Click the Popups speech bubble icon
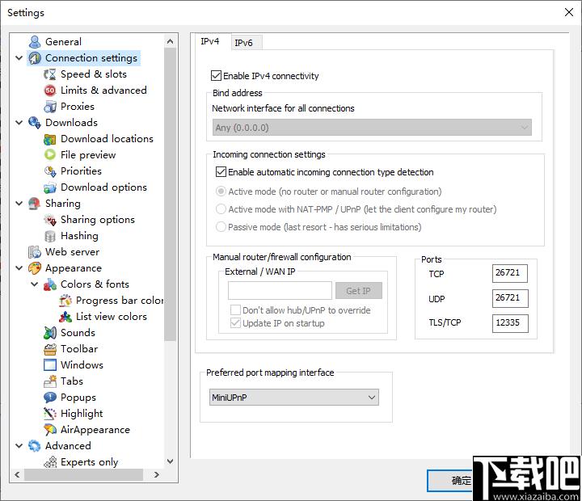Screen dimensions: 582x501 [x=50, y=398]
